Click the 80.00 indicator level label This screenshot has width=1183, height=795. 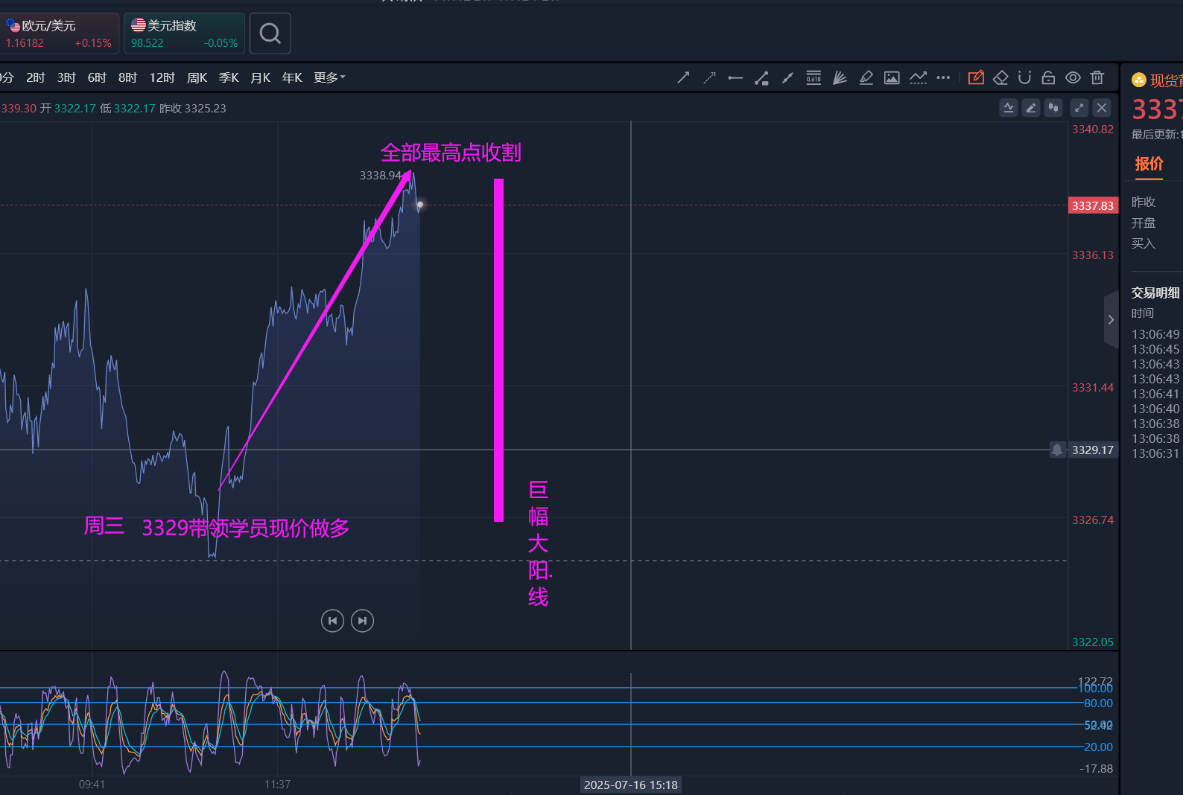click(1098, 703)
